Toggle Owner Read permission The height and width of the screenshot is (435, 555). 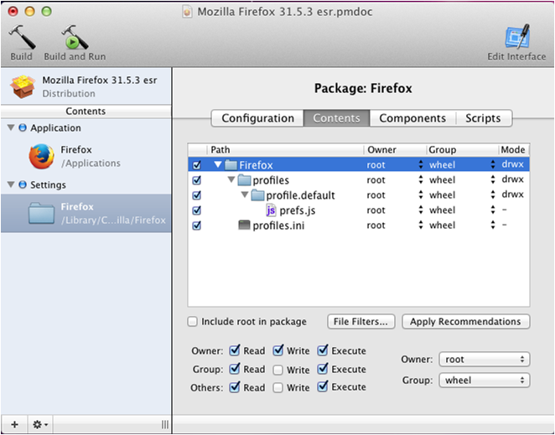click(x=234, y=350)
